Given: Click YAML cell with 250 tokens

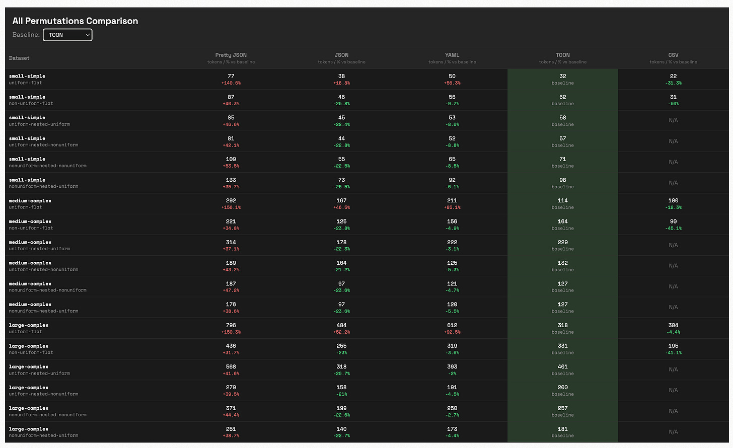Looking at the screenshot, I should click(x=452, y=411).
